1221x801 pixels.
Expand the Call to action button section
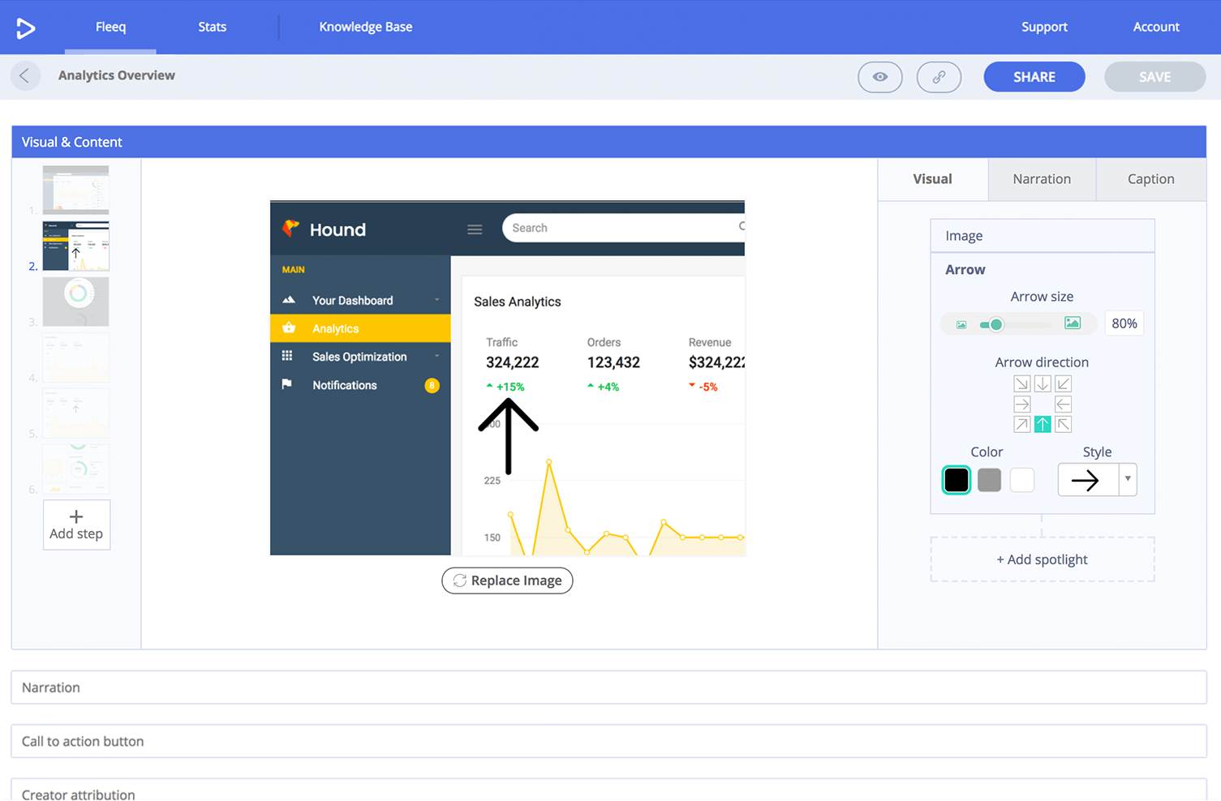pos(608,741)
